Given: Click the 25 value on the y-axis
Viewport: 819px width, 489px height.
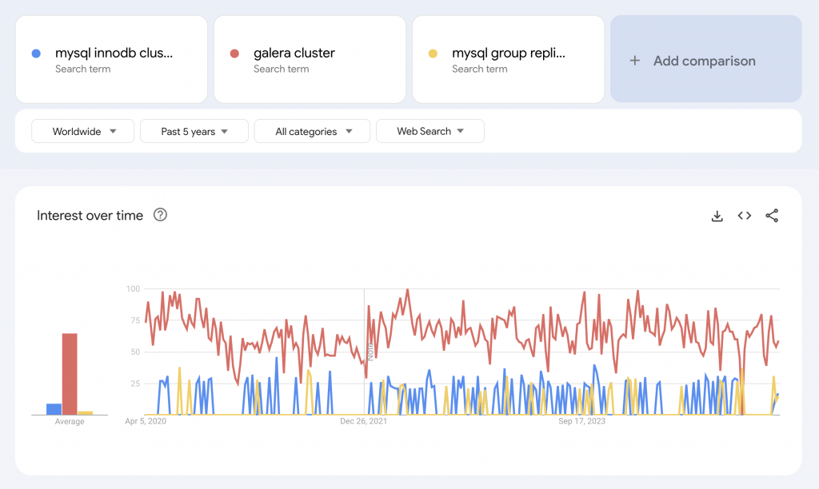Looking at the screenshot, I should [135, 384].
